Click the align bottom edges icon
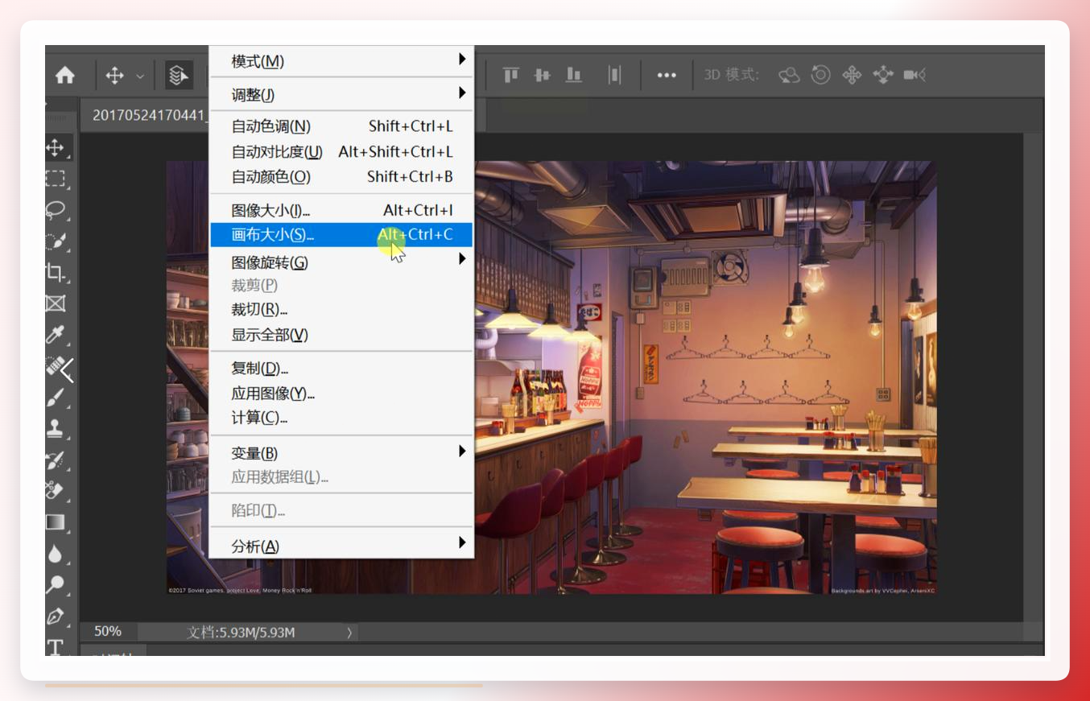 (x=574, y=75)
